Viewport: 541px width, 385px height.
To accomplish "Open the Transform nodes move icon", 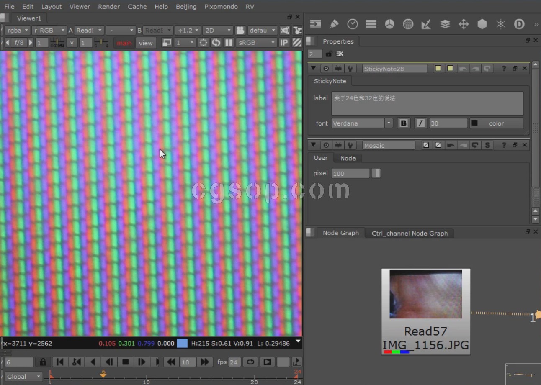I will (x=464, y=24).
